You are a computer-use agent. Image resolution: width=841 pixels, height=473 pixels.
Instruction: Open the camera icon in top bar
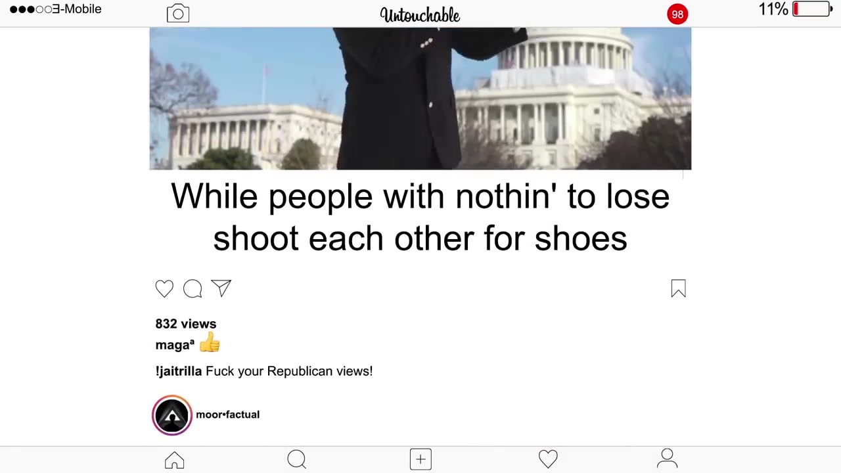click(x=178, y=14)
